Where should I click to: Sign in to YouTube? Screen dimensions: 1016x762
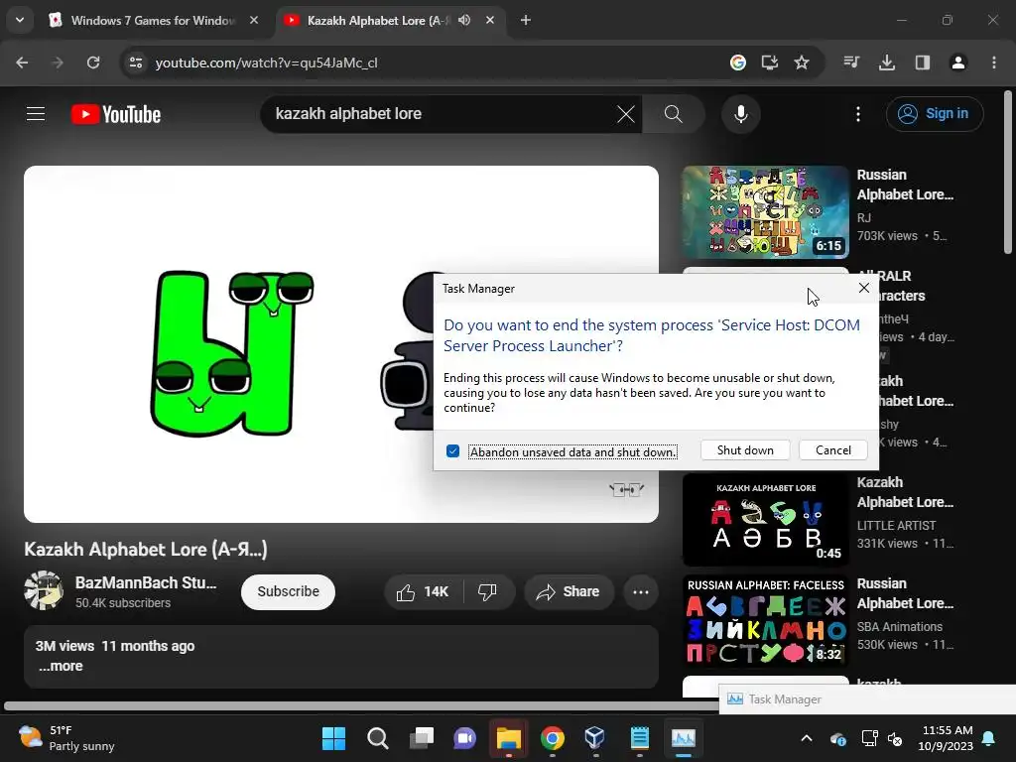tap(935, 114)
